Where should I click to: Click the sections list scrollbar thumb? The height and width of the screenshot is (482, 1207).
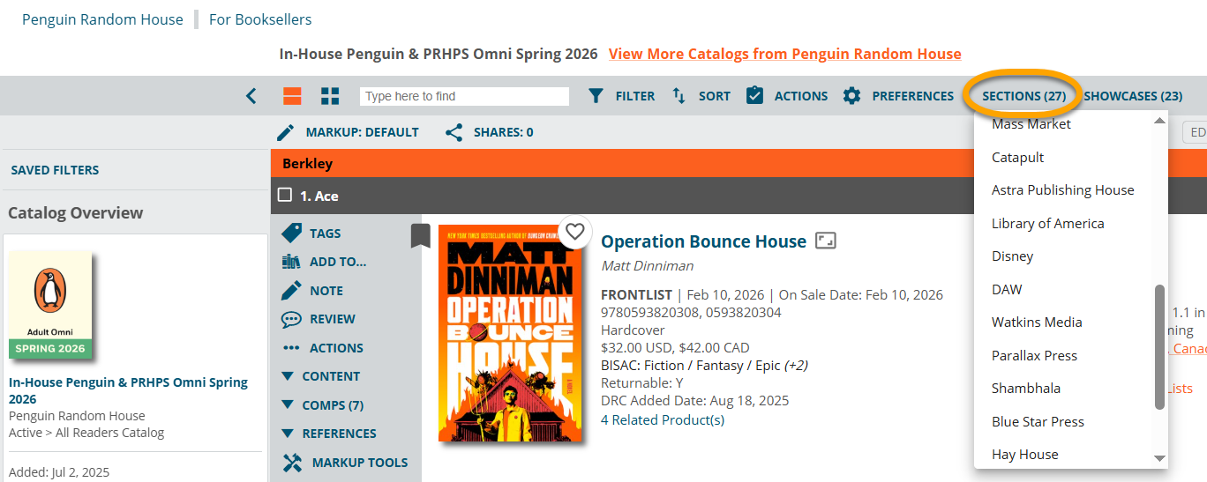point(1160,346)
